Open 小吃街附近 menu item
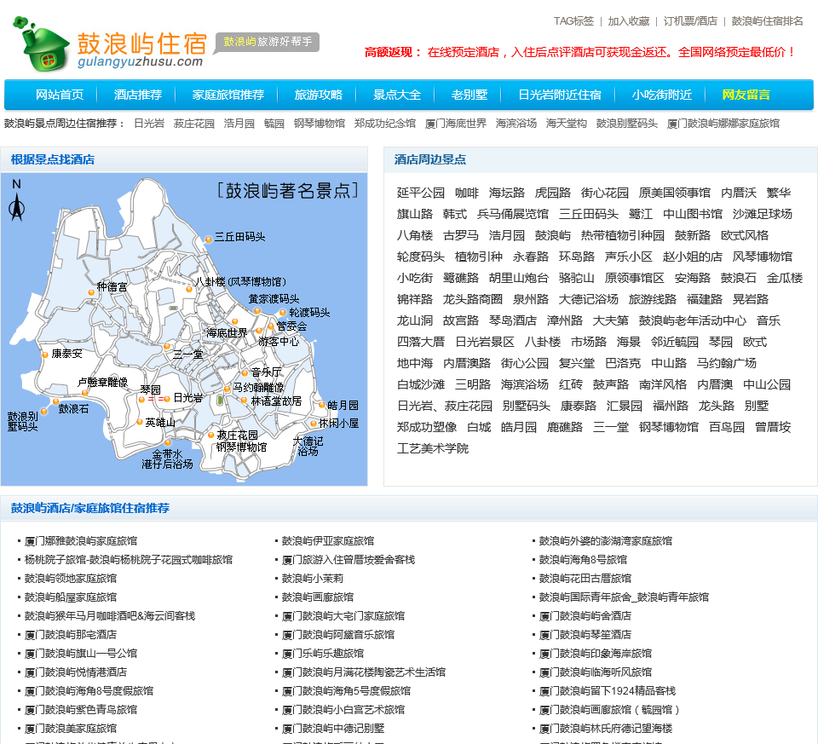 tap(662, 95)
